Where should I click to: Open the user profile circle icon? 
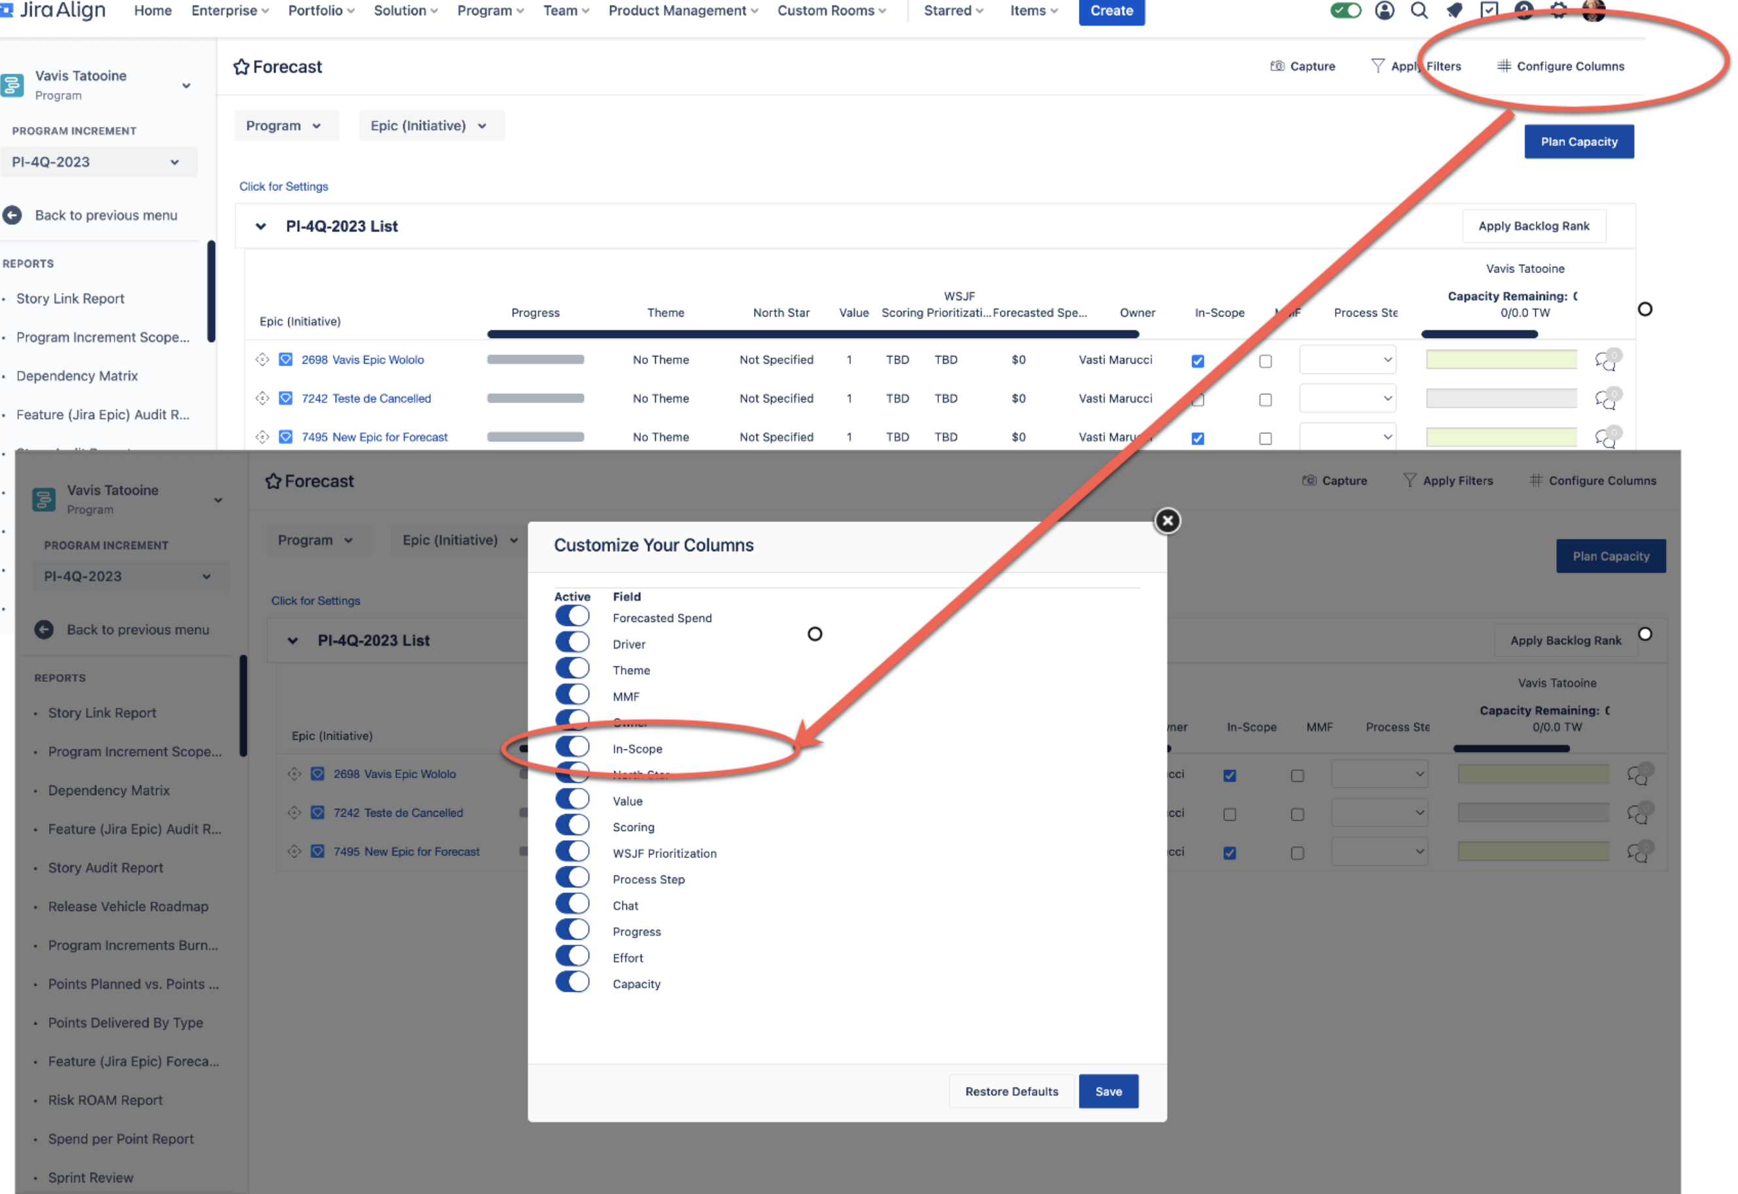tap(1384, 10)
